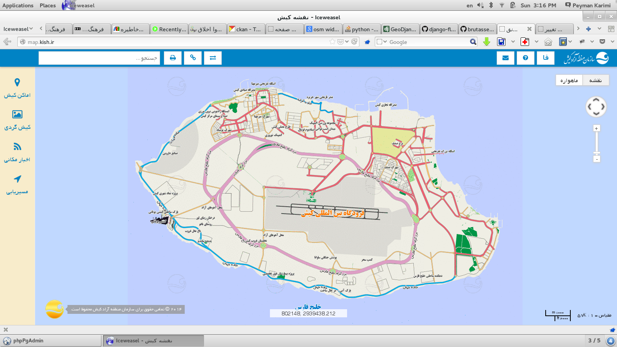Screen dimensions: 617x347
Task: Click the floppy disk save icon
Action: [x=501, y=42]
